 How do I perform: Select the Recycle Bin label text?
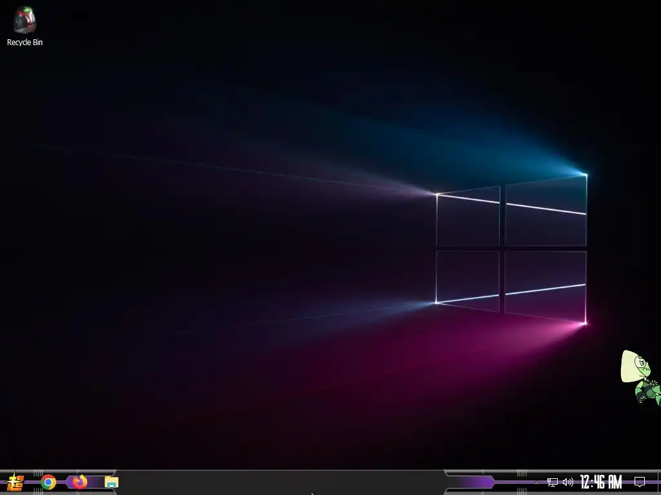click(x=25, y=42)
